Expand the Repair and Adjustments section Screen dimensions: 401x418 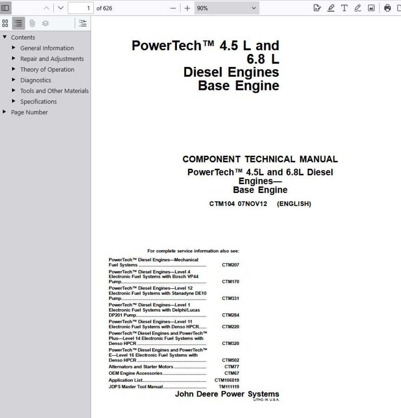14,58
